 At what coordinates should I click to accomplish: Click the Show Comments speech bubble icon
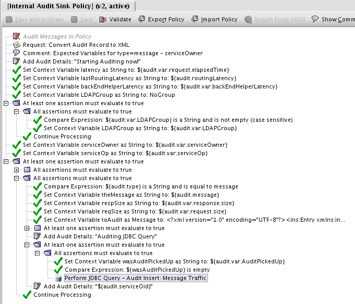[315, 19]
